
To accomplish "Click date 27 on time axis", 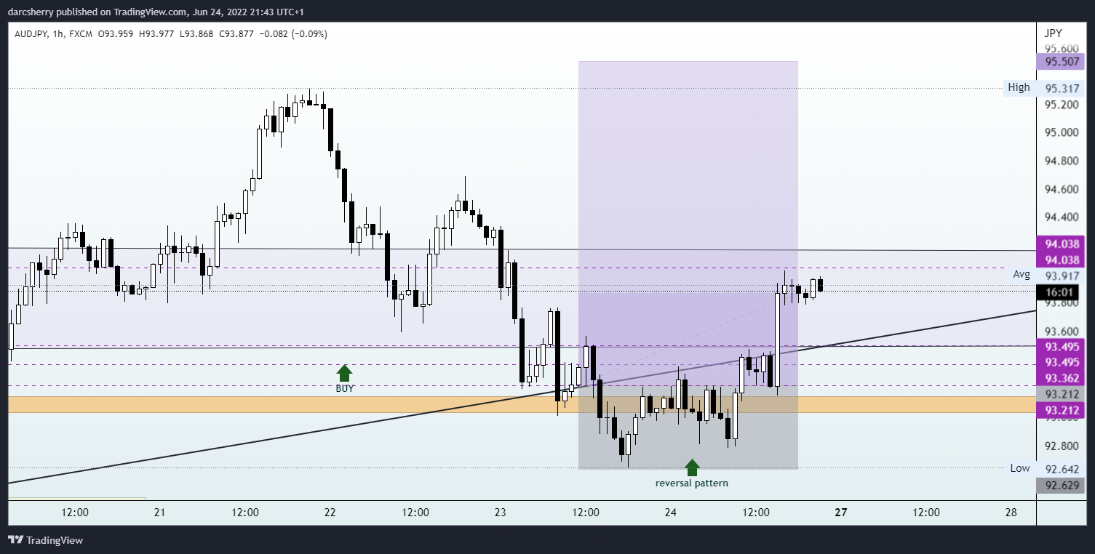I will 841,512.
